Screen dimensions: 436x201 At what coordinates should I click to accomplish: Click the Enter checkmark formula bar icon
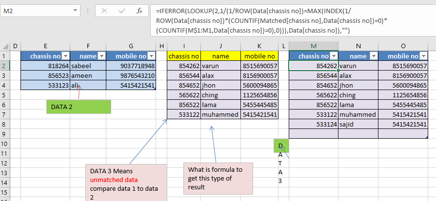tap(122, 11)
